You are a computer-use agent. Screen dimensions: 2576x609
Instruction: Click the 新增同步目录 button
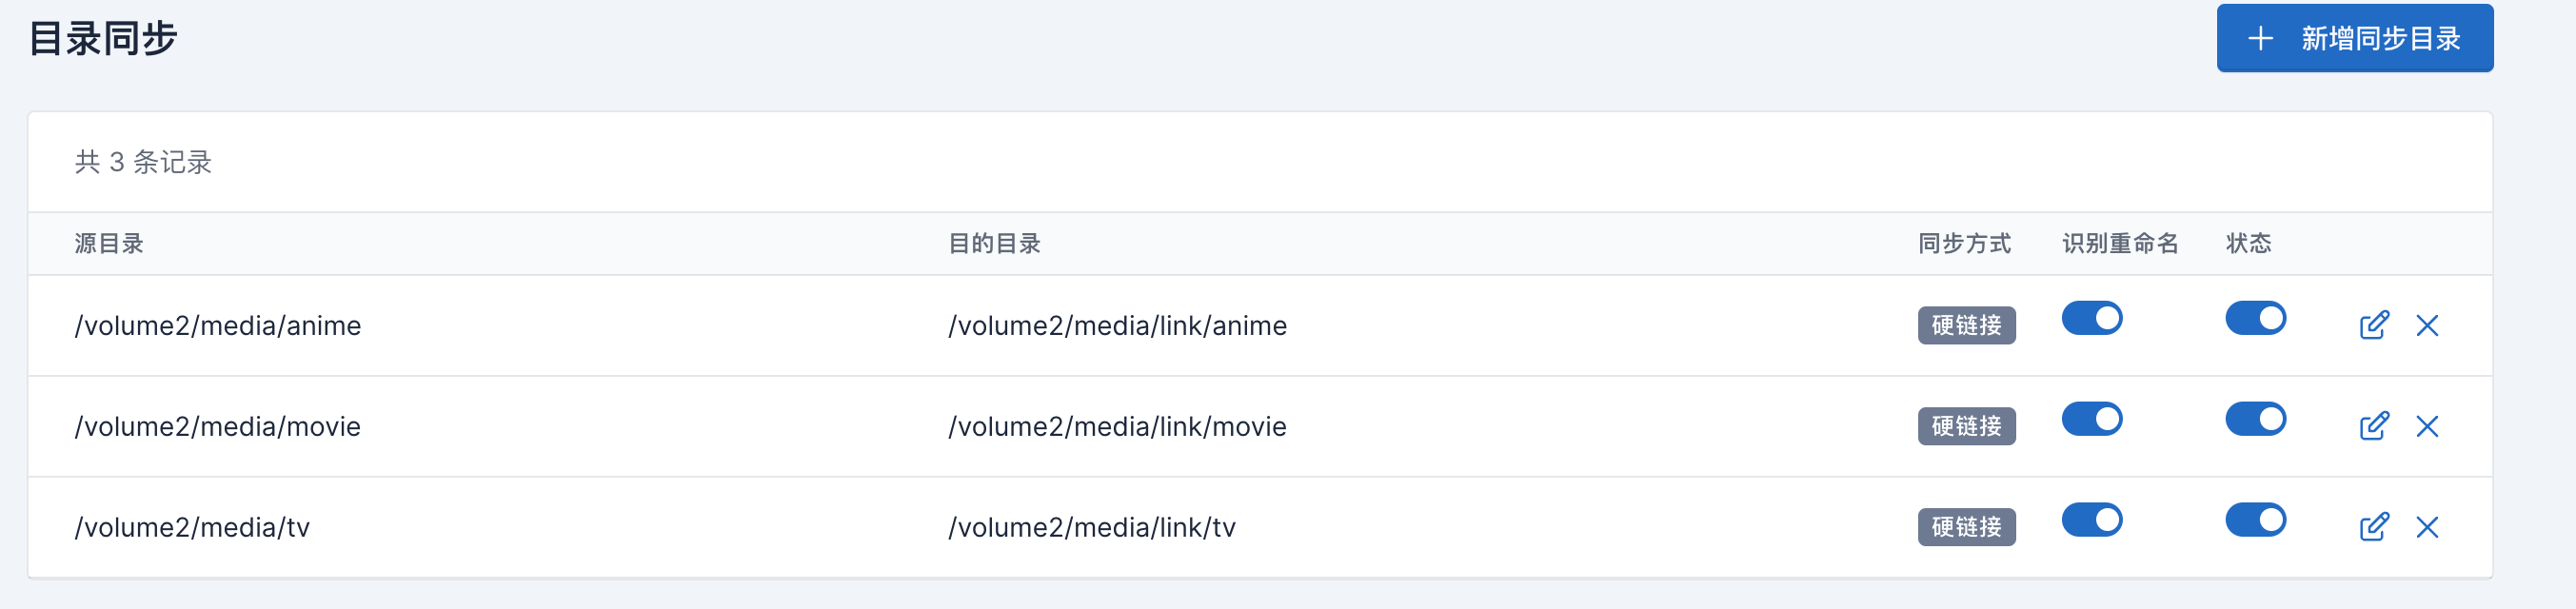(2354, 38)
